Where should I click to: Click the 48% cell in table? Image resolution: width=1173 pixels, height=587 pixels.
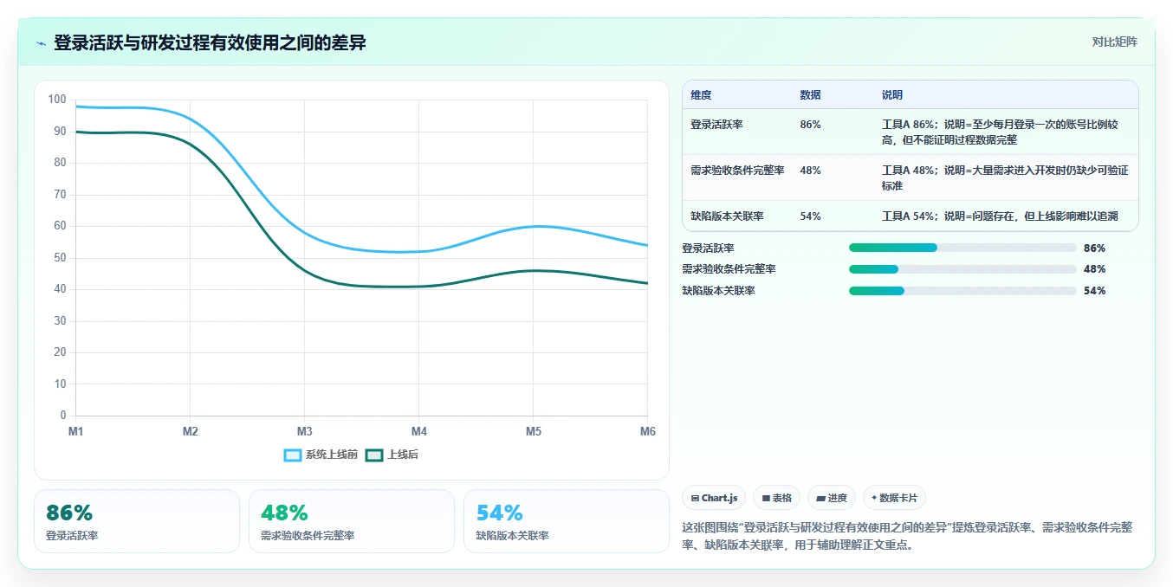click(810, 171)
